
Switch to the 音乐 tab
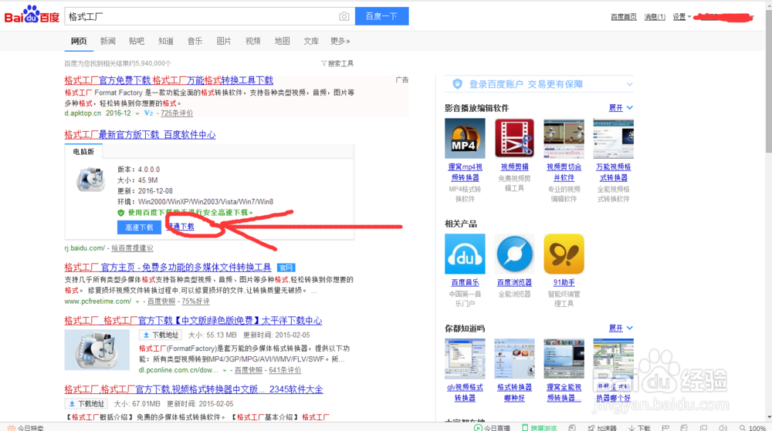pyautogui.click(x=195, y=41)
